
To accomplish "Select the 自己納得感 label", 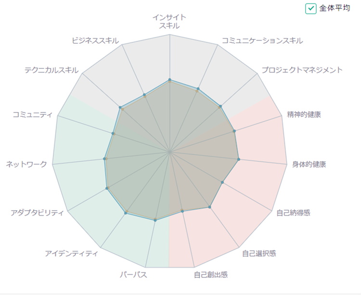I will point(293,213).
